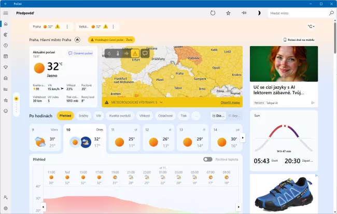Open the Talkpal AI language ad image
337x214 pixels.
pyautogui.click(x=284, y=64)
